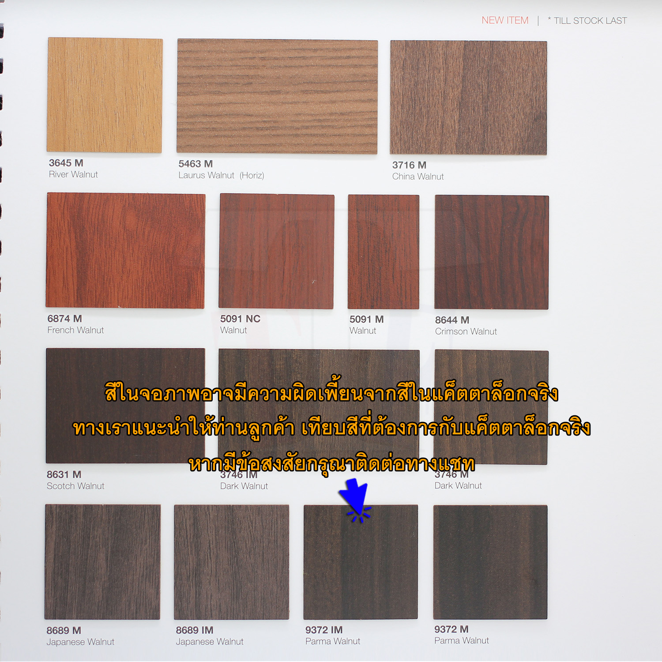
Task: Click the first line of orange Thai text
Action: [331, 393]
